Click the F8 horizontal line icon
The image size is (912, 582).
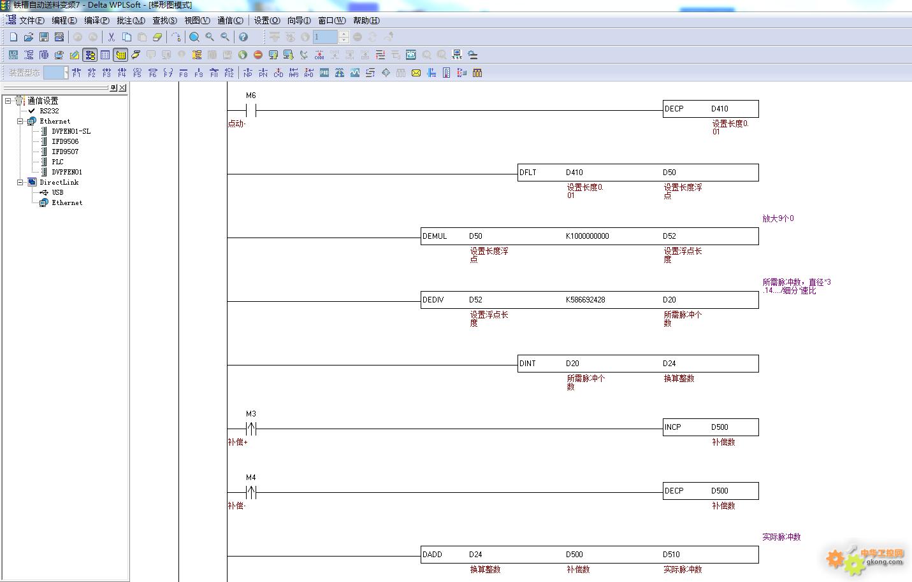pos(184,73)
